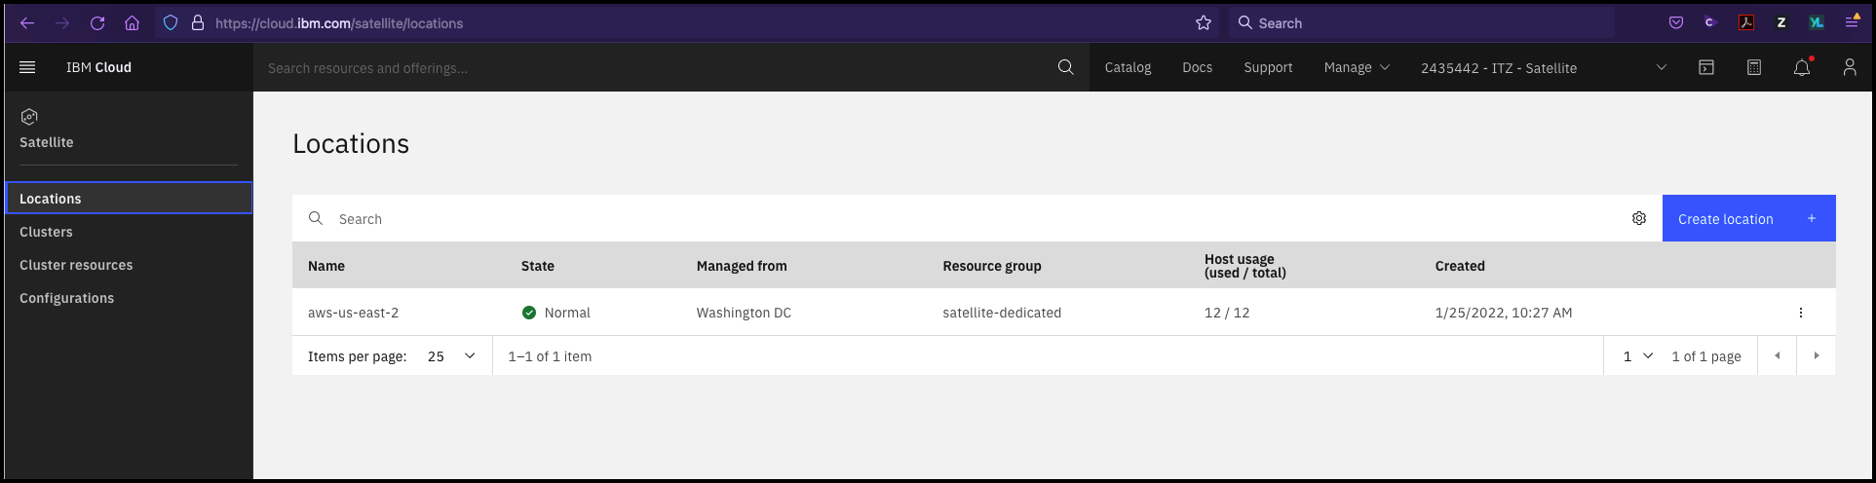
Task: Open the IBM Cloud hamburger navigation menu
Action: coord(27,67)
